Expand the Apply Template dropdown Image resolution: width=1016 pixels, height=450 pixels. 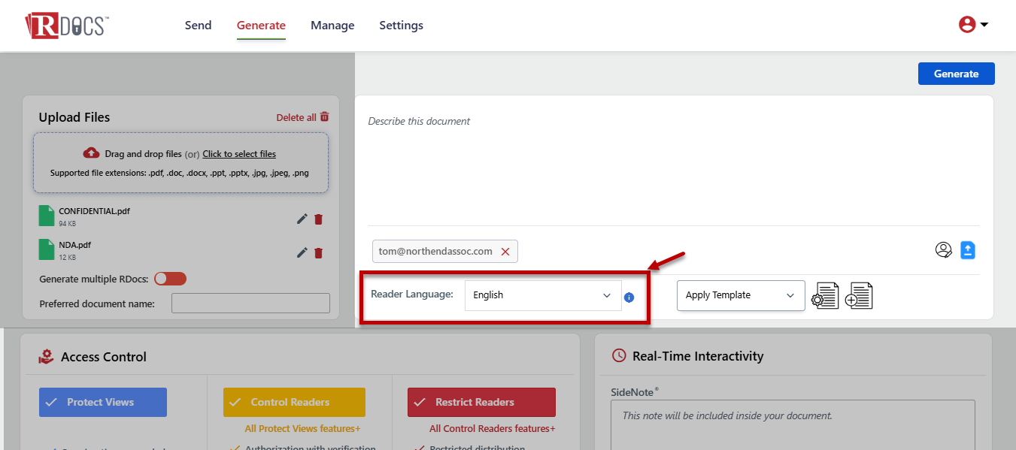tap(740, 295)
